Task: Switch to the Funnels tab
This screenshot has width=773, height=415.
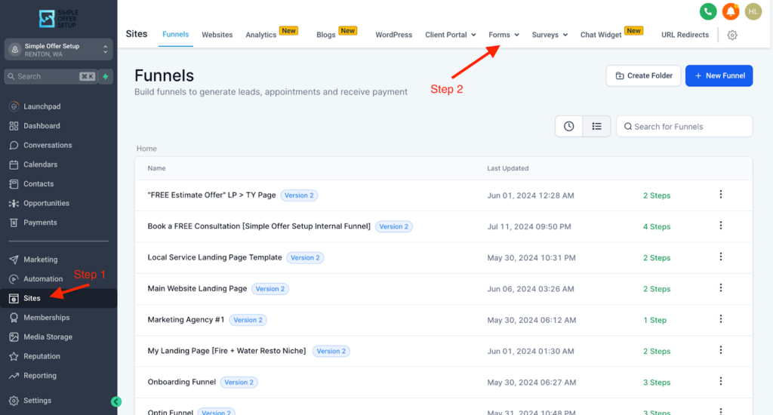Action: tap(175, 35)
